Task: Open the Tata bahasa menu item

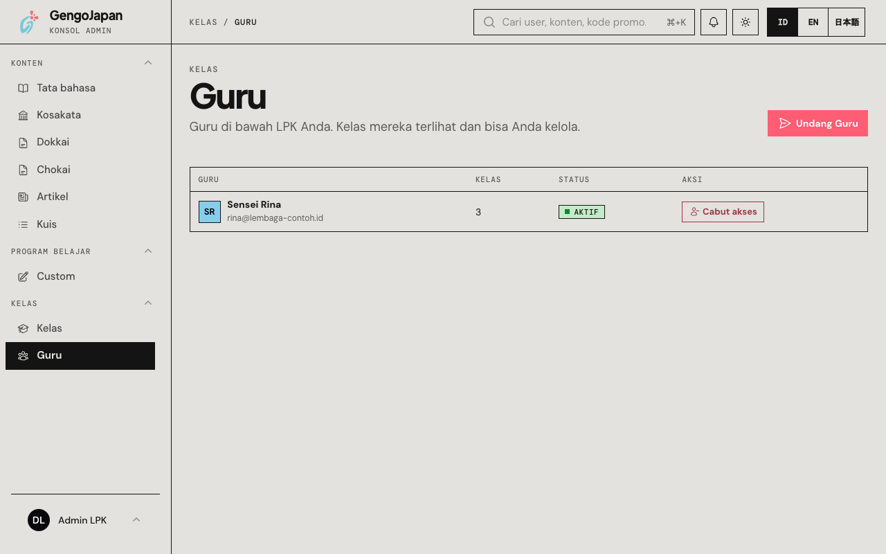Action: click(x=80, y=88)
